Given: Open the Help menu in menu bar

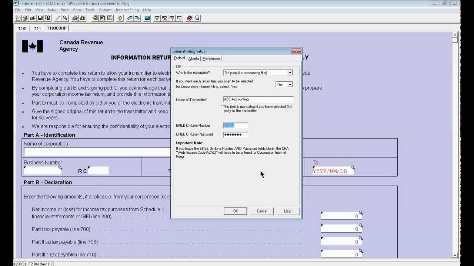Looking at the screenshot, I should (147, 10).
